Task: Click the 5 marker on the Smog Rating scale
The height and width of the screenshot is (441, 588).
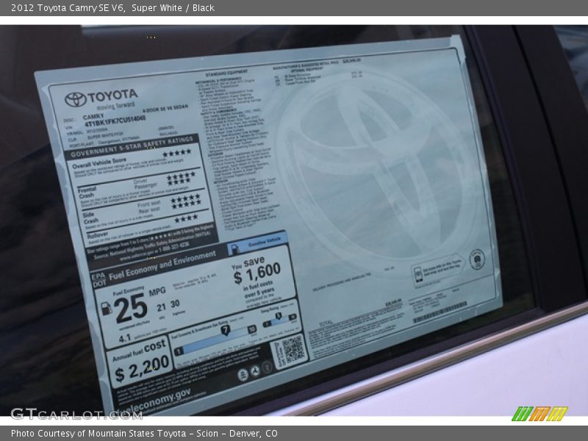Action: tap(278, 315)
